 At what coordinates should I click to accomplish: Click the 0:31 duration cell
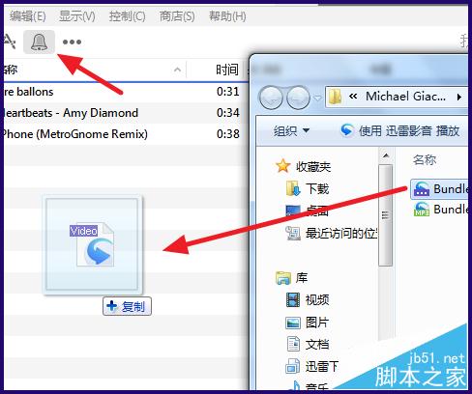click(x=228, y=92)
